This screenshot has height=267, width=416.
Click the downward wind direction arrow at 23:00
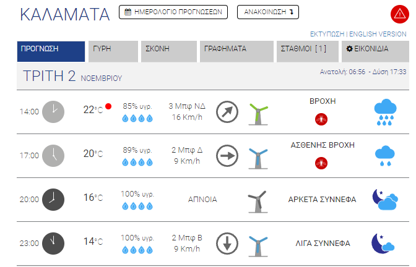227,244
